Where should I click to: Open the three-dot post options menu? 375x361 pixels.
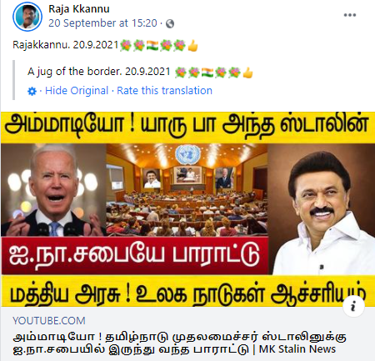point(350,15)
